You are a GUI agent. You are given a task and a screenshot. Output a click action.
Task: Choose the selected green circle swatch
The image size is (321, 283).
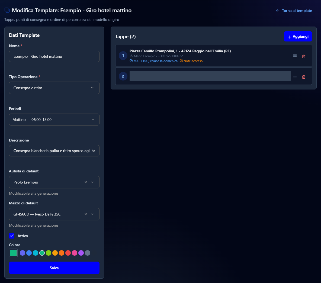click(42, 253)
